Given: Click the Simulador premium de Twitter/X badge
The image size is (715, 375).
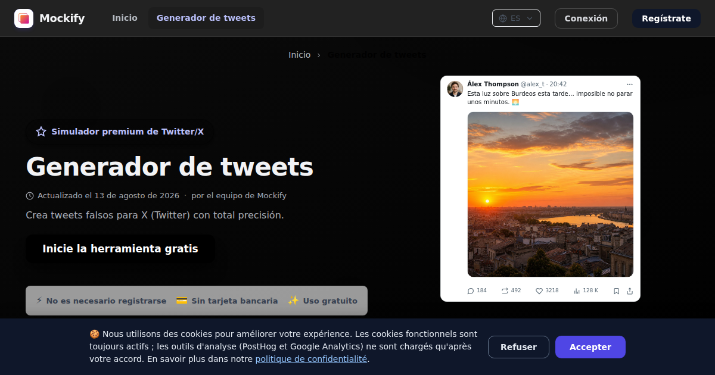Looking at the screenshot, I should point(120,132).
